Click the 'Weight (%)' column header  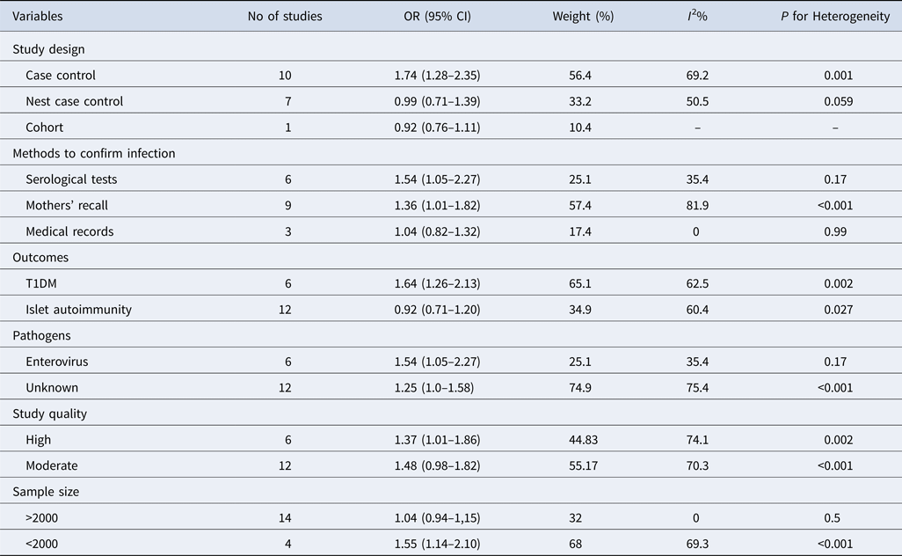(x=583, y=17)
